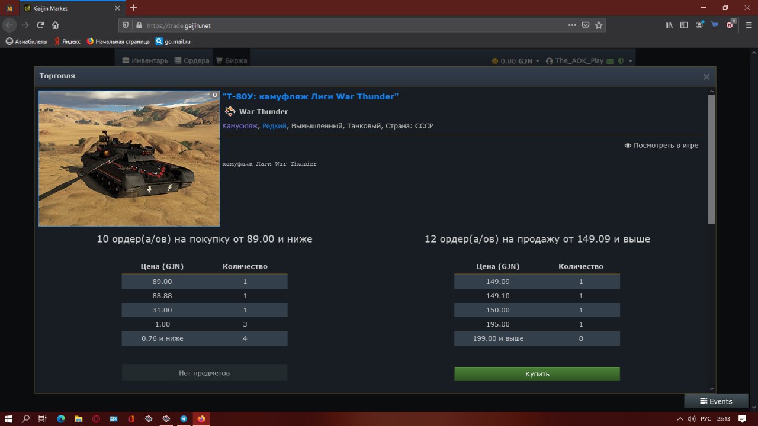Open the pink hexagon extension with badge
Screen dimensions: 758x426
730,25
